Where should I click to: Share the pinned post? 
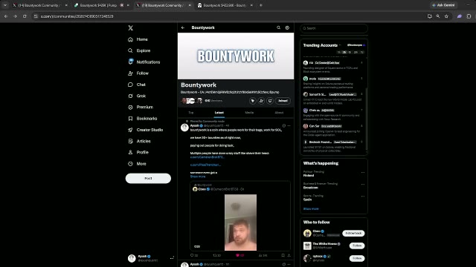(289, 255)
